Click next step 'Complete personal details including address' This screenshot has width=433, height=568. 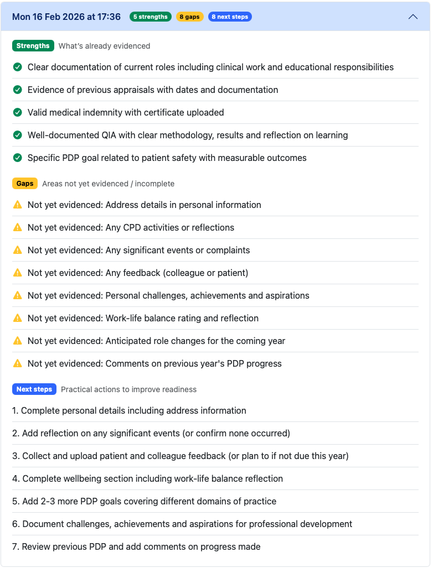tap(129, 410)
